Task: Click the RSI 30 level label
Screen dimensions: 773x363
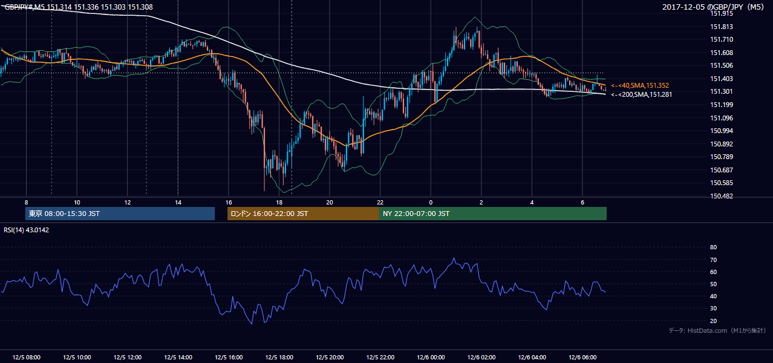Action: coord(713,309)
